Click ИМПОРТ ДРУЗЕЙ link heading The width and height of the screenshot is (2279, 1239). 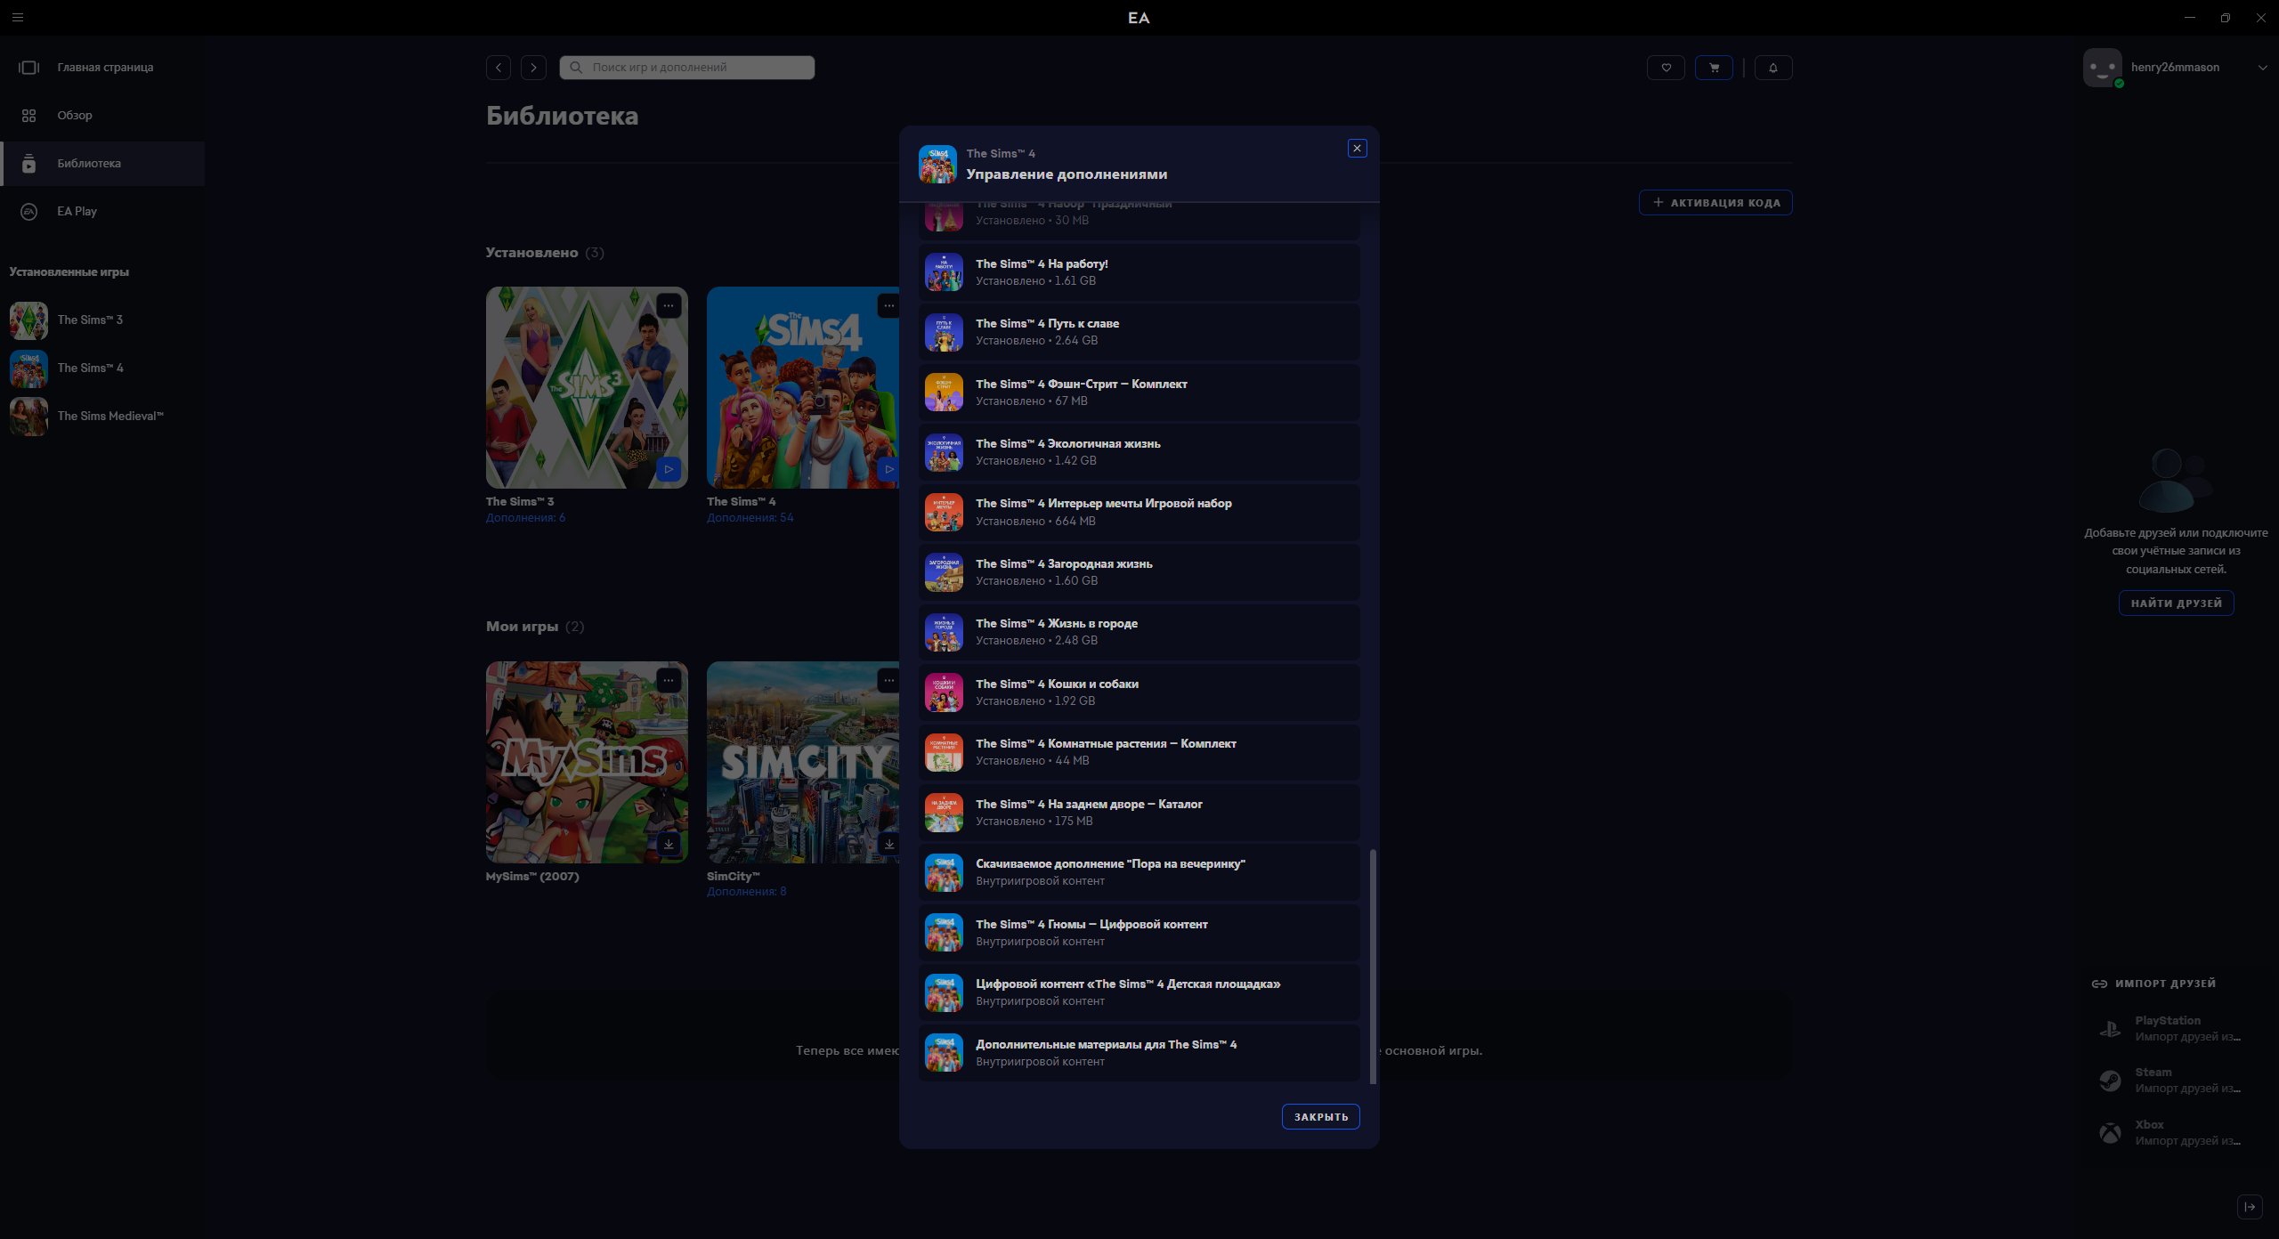tap(2153, 984)
